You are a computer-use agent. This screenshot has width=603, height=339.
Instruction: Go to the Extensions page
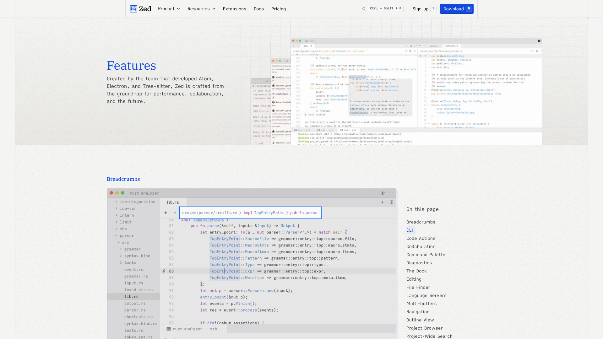click(x=234, y=9)
